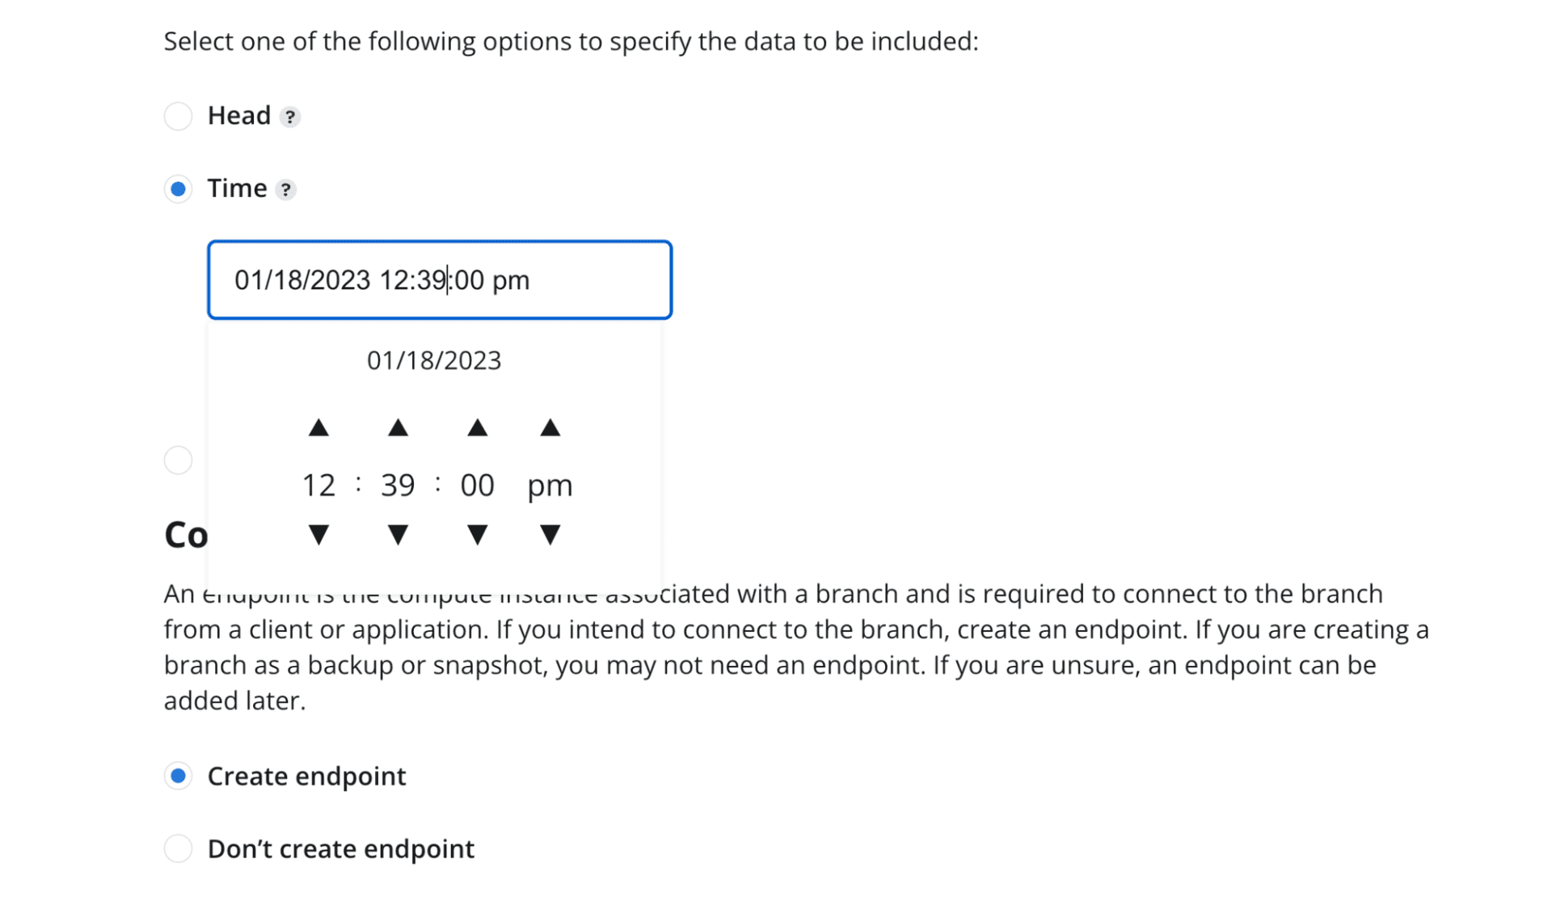Decrease the hour with the down arrow
Viewport: 1552px width, 922px height.
click(318, 534)
